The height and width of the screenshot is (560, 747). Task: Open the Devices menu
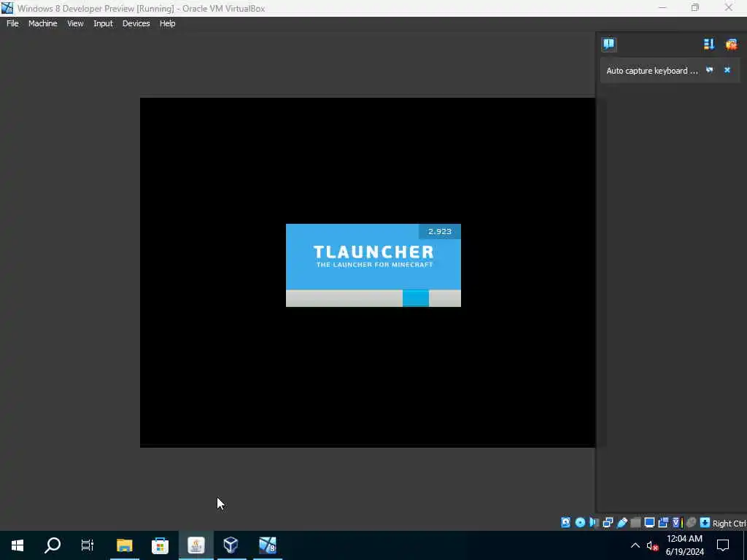click(136, 23)
